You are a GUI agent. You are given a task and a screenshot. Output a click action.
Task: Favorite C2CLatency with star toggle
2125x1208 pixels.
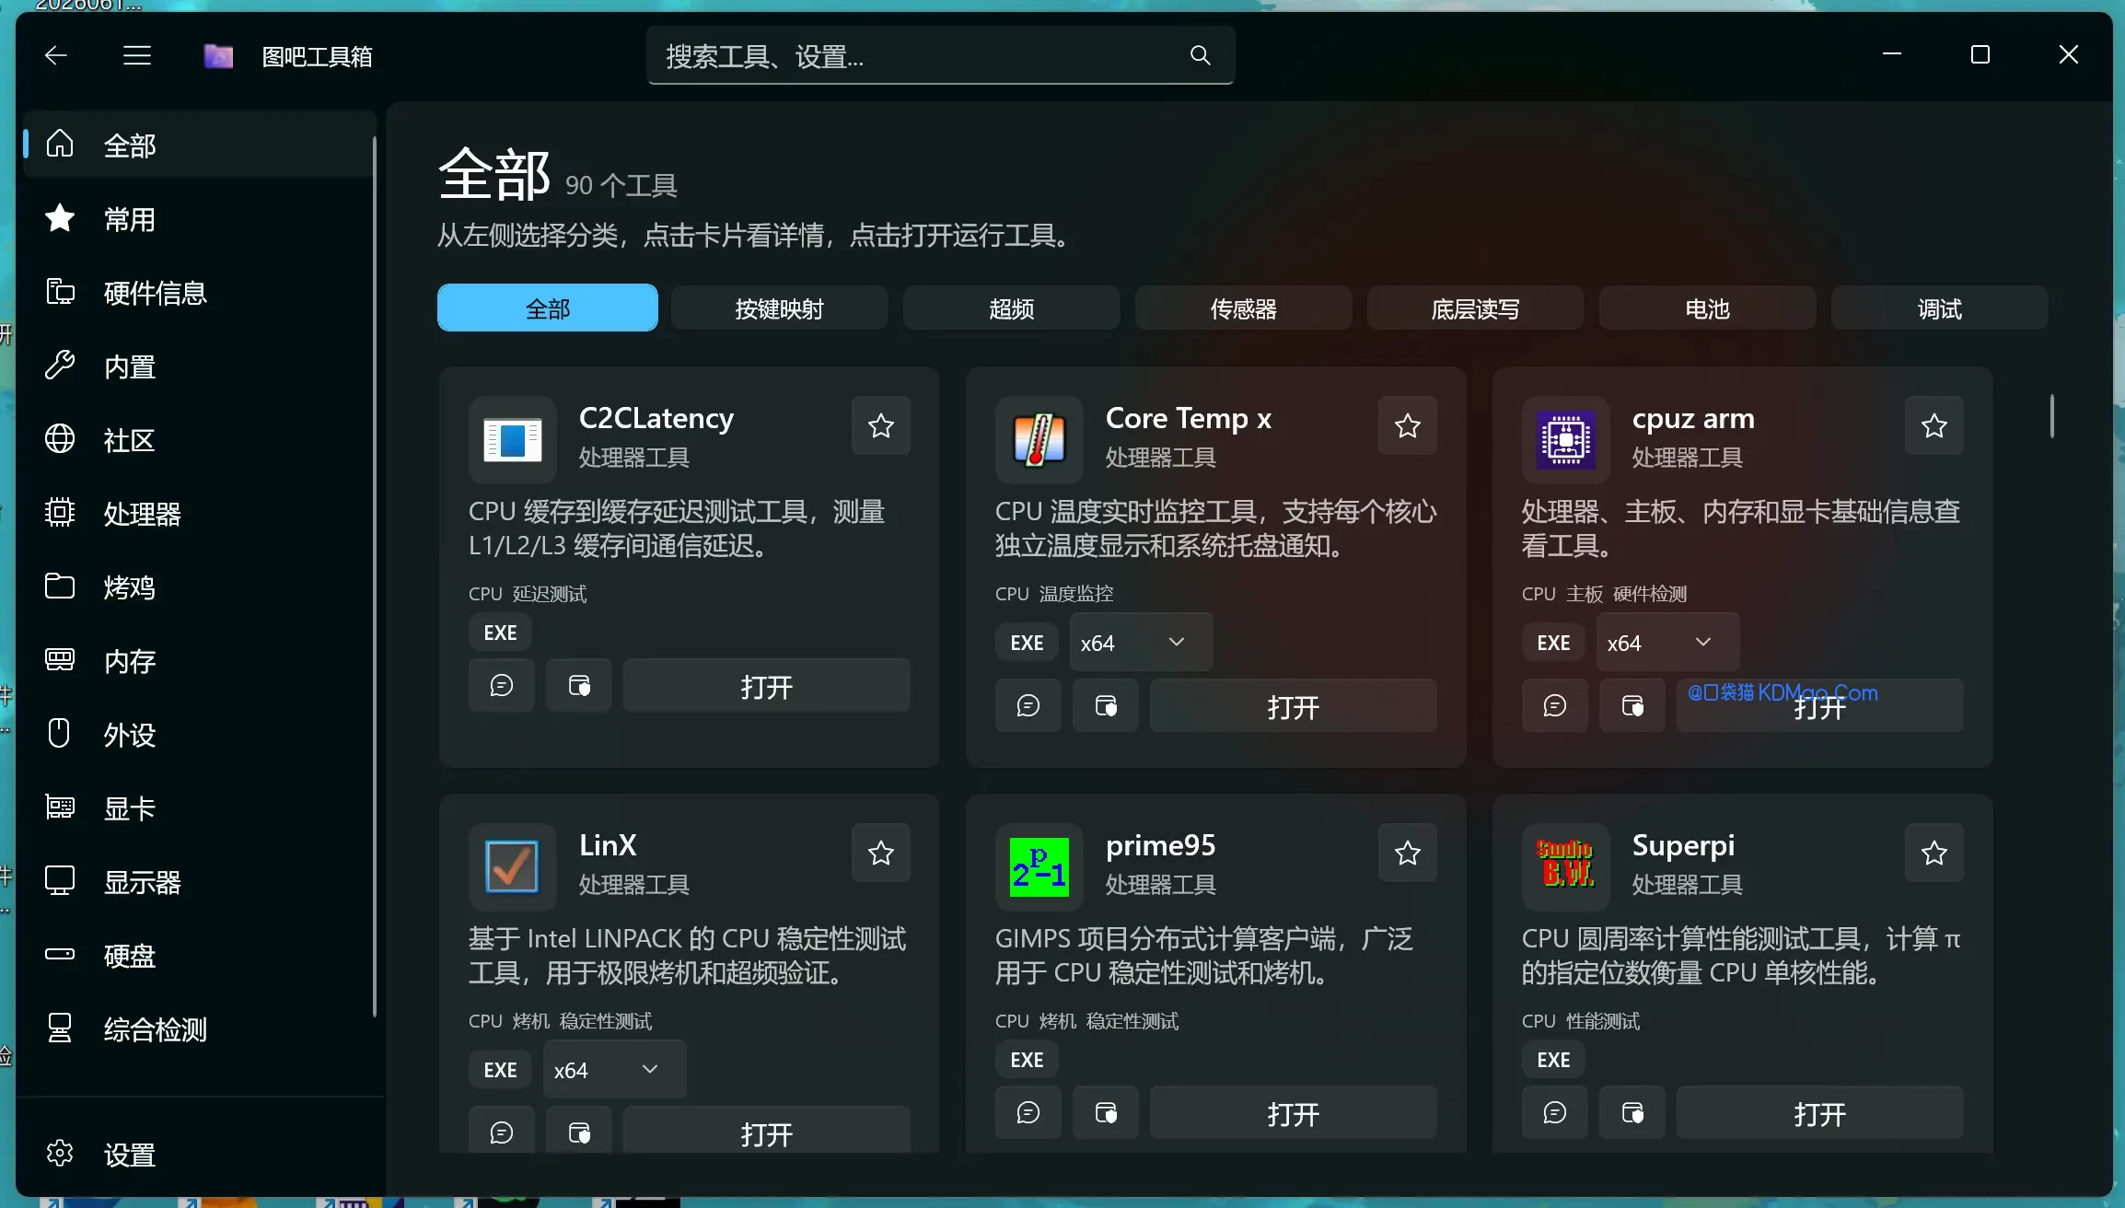[x=881, y=425]
